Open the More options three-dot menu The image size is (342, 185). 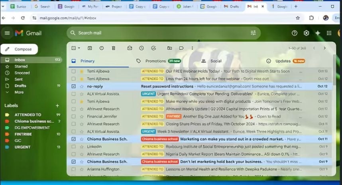[192, 48]
